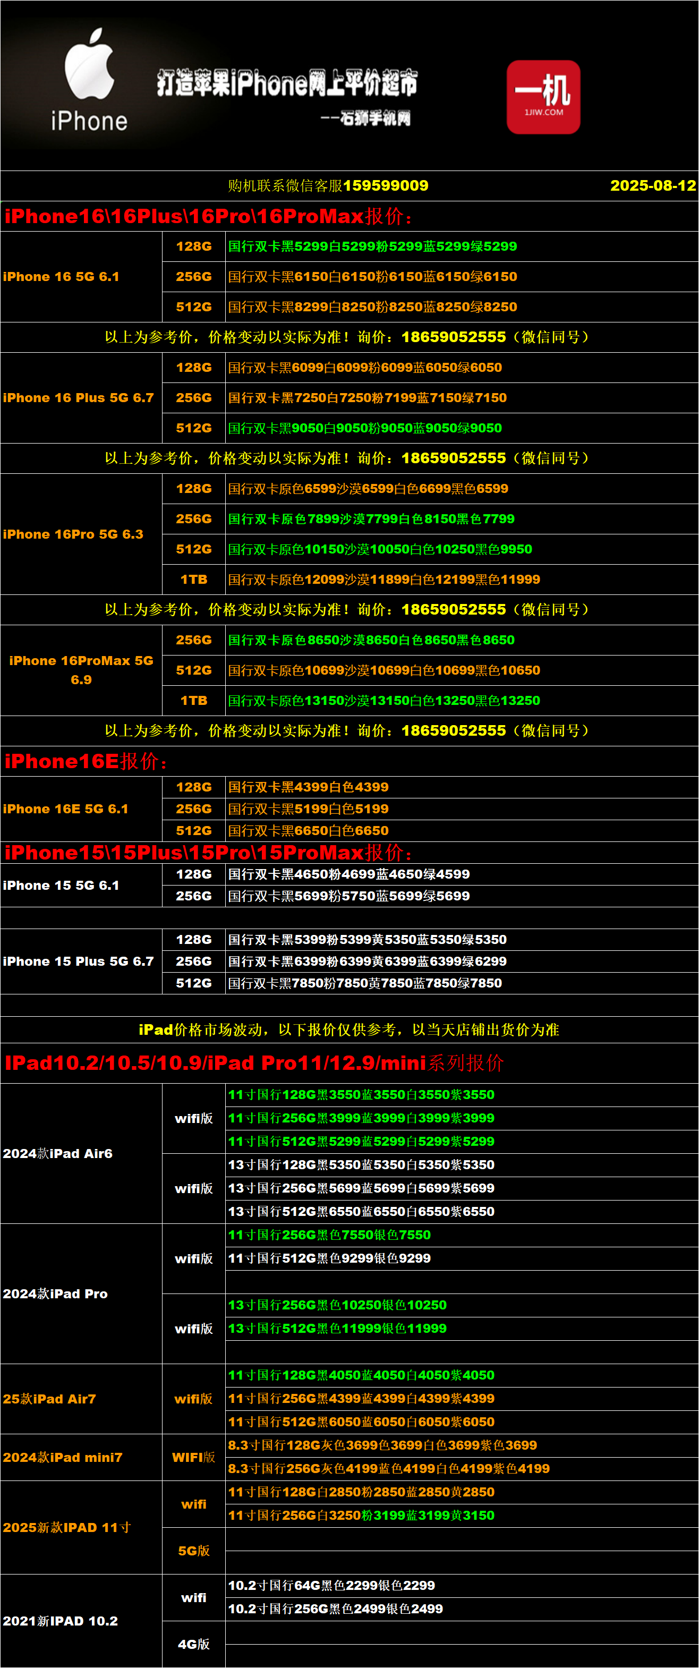Click the IPad10.2/10.5/10.9 series heading
This screenshot has height=1668, width=699.
[x=254, y=1062]
